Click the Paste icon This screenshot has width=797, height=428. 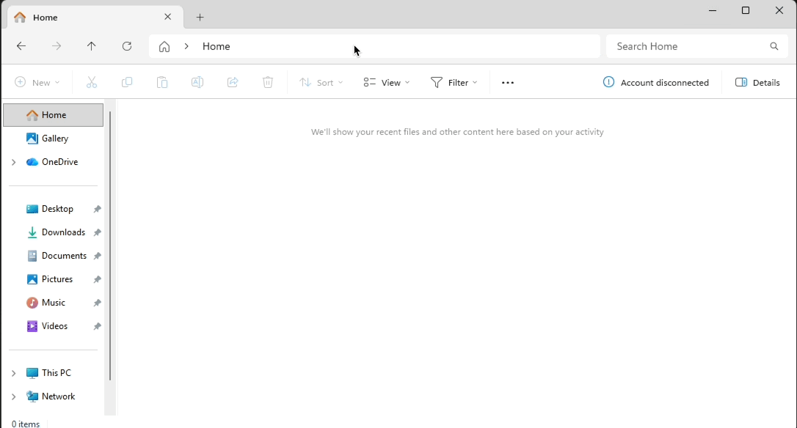(x=161, y=82)
